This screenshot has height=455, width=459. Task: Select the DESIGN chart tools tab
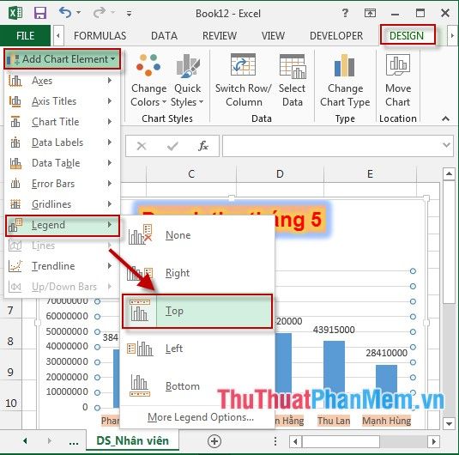click(x=408, y=35)
